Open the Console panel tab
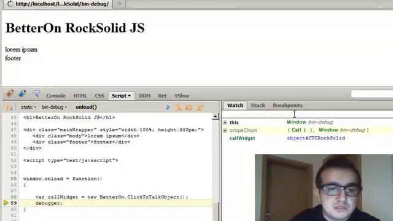The width and height of the screenshot is (393, 221). pyautogui.click(x=56, y=96)
